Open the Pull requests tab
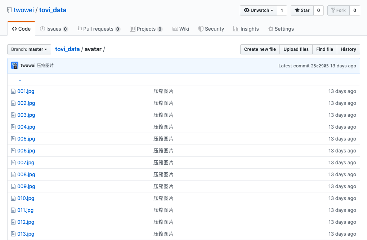 (99, 29)
